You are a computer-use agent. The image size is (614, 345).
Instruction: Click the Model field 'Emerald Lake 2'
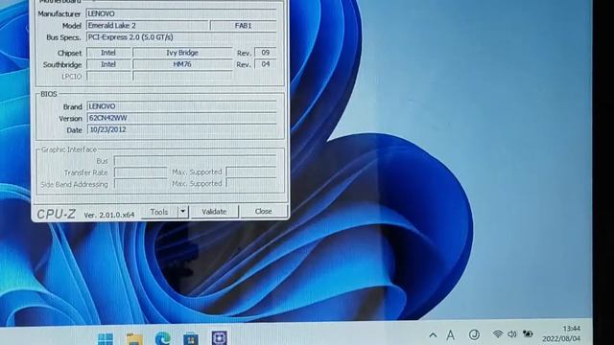(x=147, y=26)
